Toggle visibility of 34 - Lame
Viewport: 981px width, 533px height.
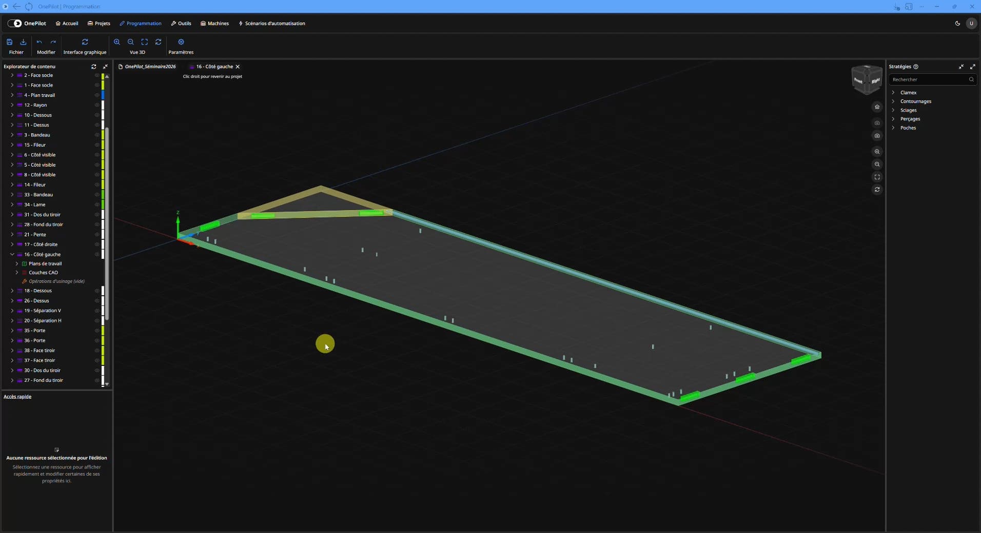[x=97, y=204]
